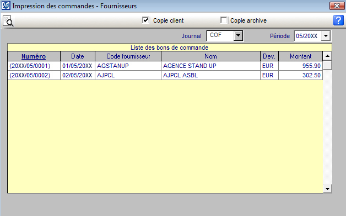Image resolution: width=346 pixels, height=216 pixels.
Task: Sort by the Numéro column header
Action: click(34, 56)
